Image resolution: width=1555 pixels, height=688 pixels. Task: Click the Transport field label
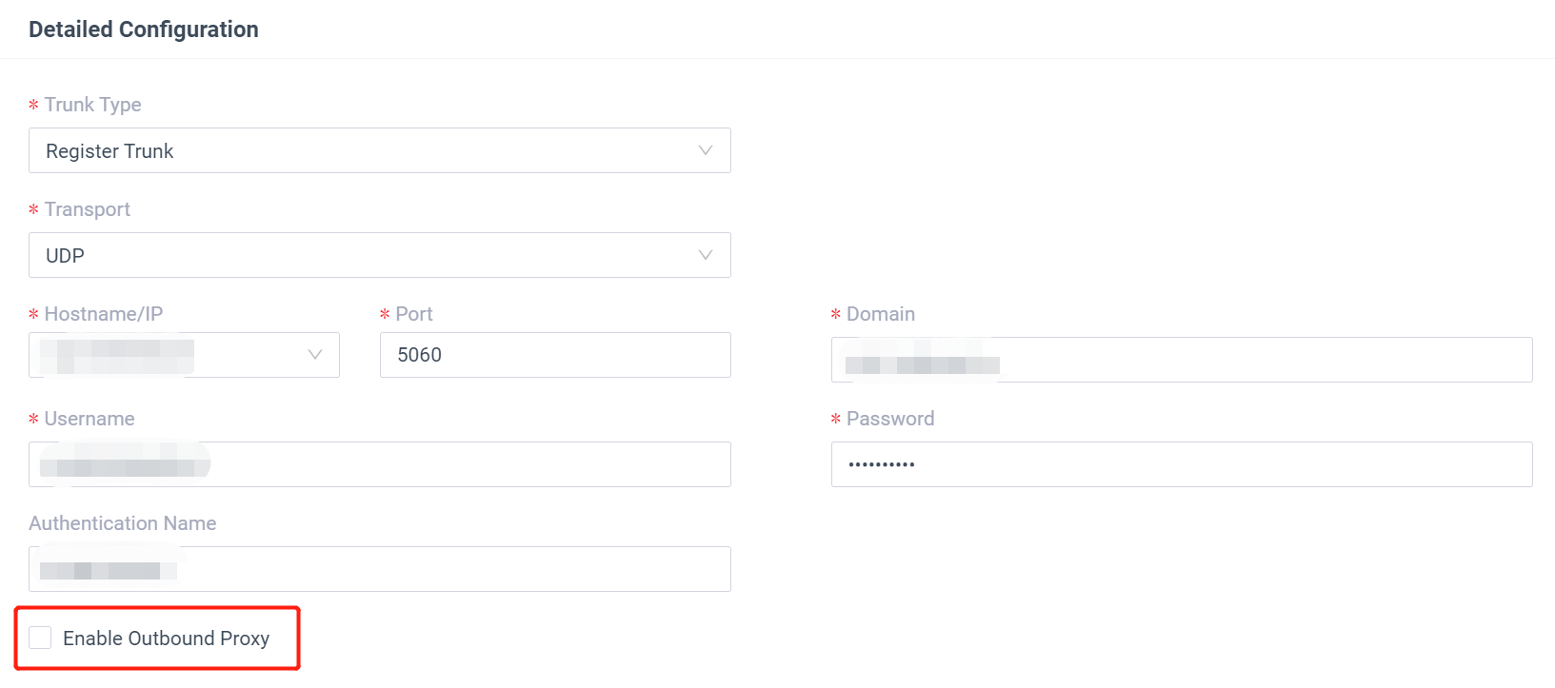(x=87, y=209)
